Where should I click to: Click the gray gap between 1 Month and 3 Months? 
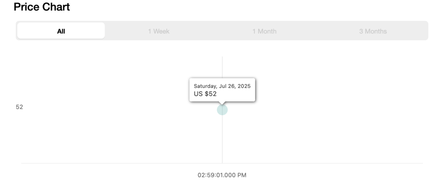[318, 31]
